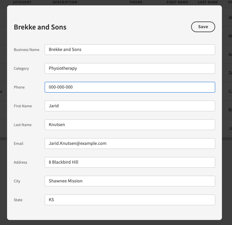Click the City label
This screenshot has width=232, height=225.
[17, 181]
